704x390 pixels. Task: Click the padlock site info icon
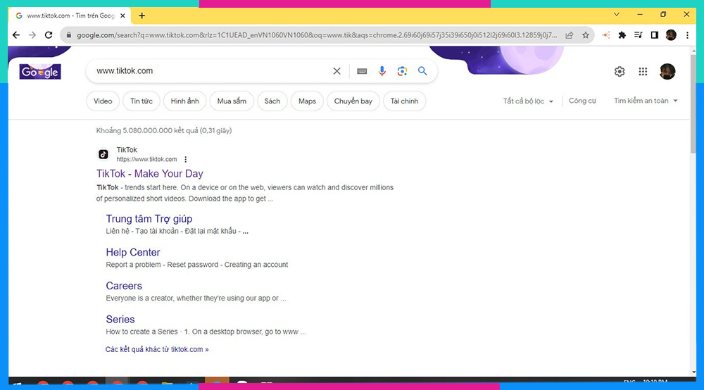[69, 35]
